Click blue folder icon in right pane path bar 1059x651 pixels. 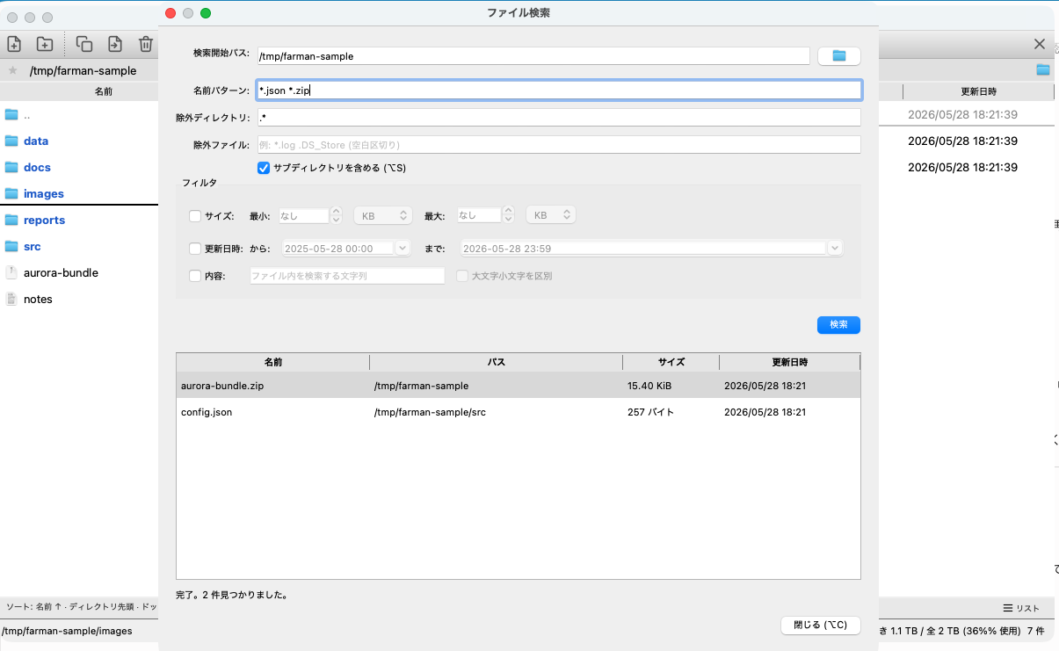1043,69
